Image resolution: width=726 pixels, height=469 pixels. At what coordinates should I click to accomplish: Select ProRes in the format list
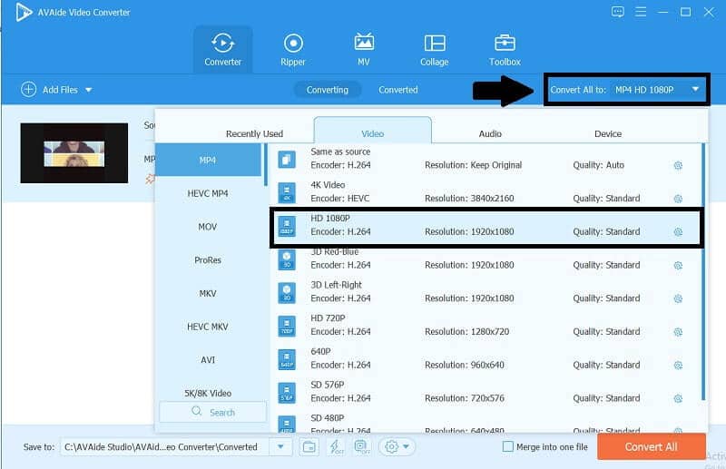[208, 260]
